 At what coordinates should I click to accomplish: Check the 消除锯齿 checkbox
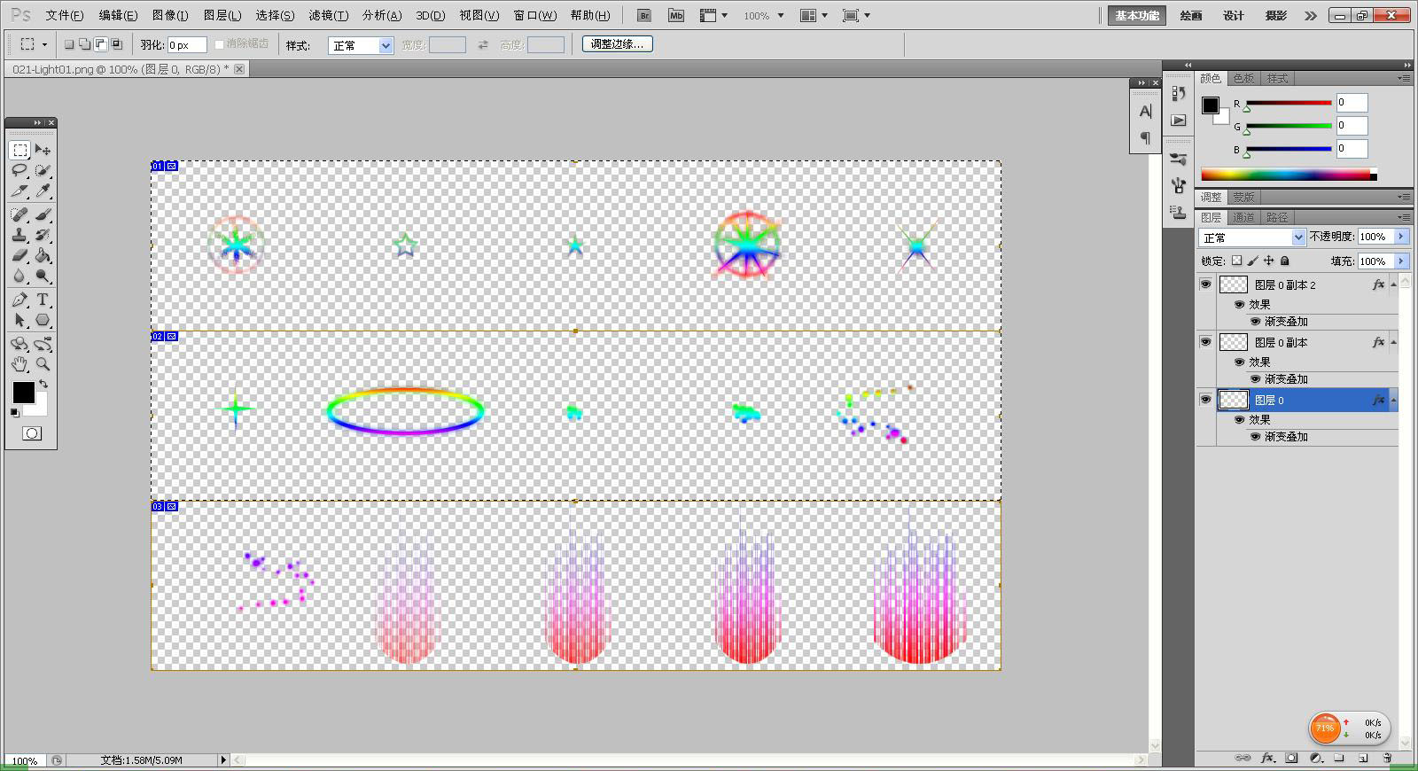click(x=220, y=44)
